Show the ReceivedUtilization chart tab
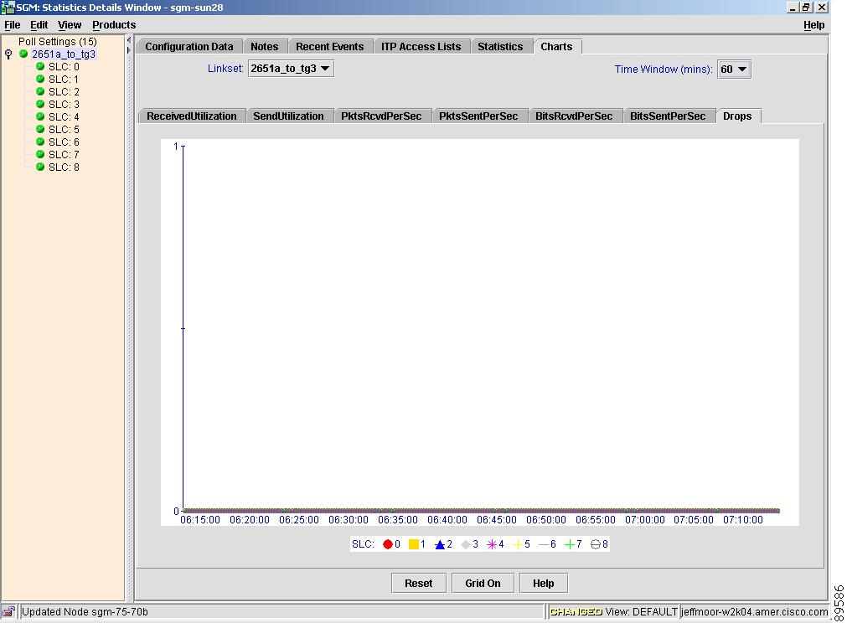The image size is (847, 623). pos(192,116)
